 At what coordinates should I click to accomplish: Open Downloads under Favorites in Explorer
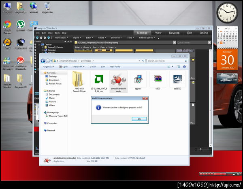click(x=52, y=80)
